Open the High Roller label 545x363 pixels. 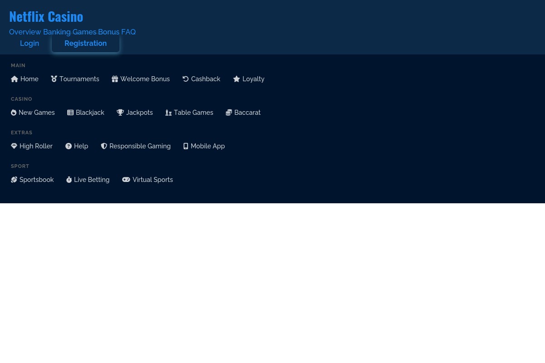[x=36, y=146]
